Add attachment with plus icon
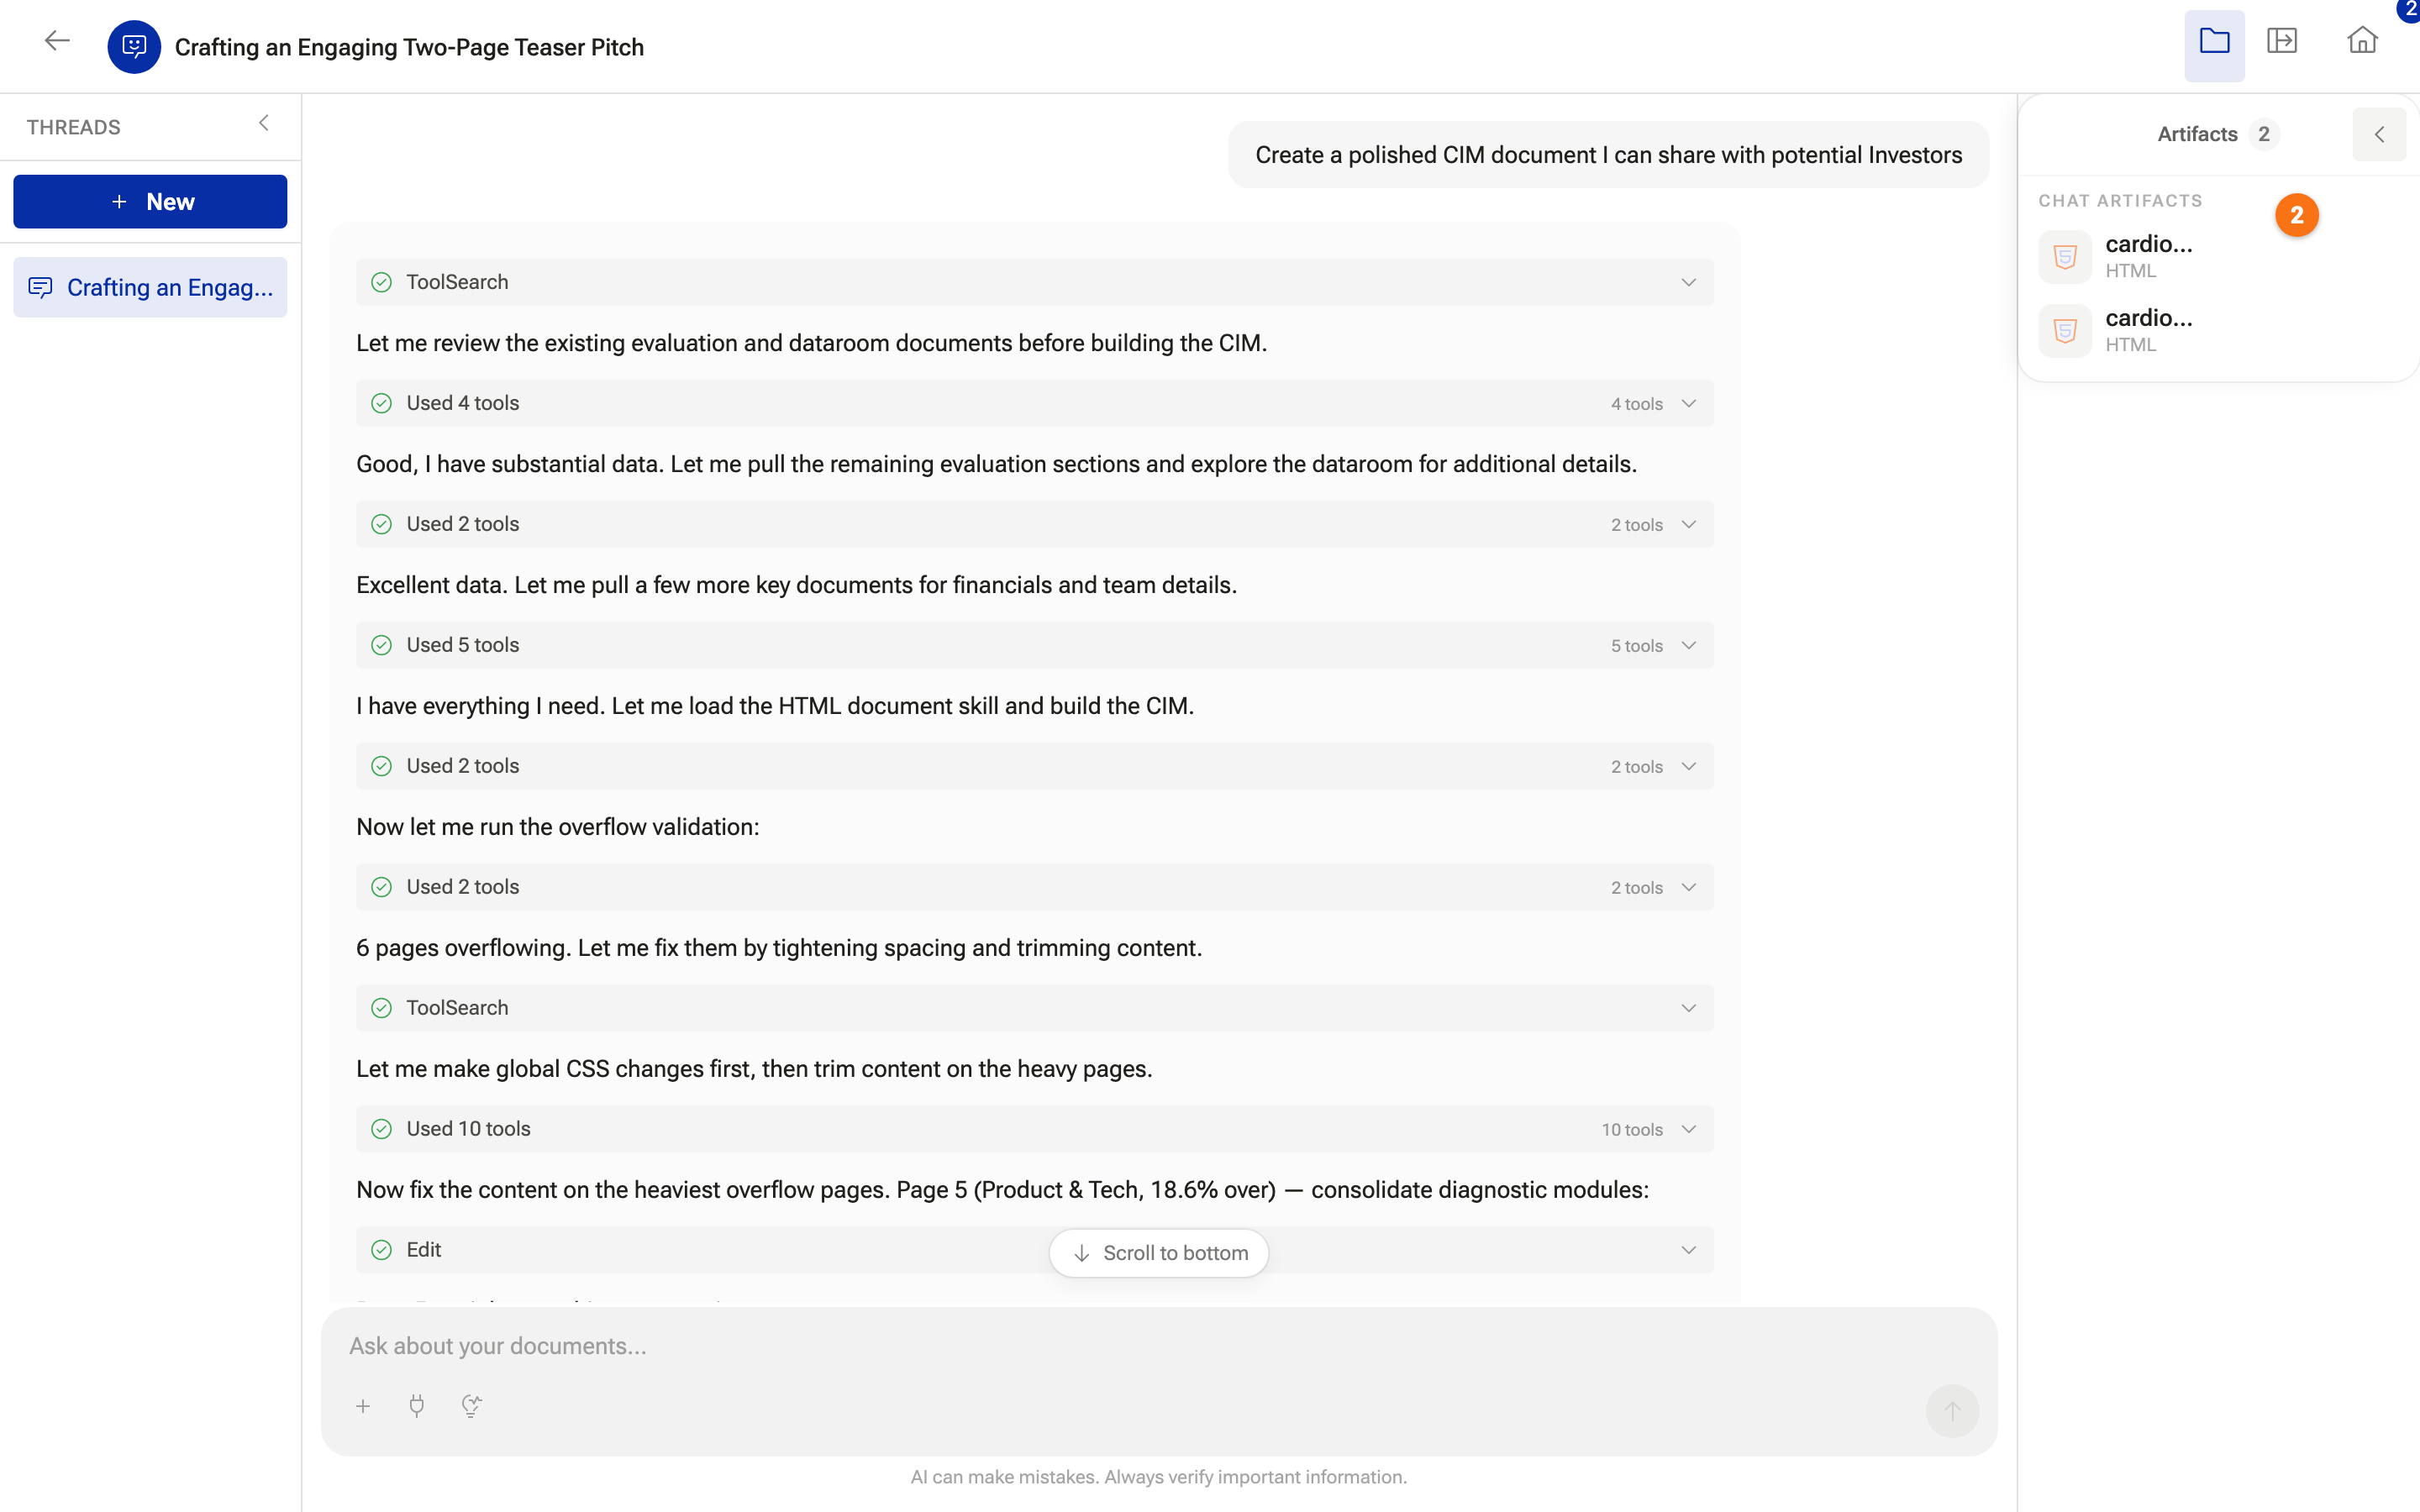Screen dimensions: 2420x1512 click(363, 1407)
